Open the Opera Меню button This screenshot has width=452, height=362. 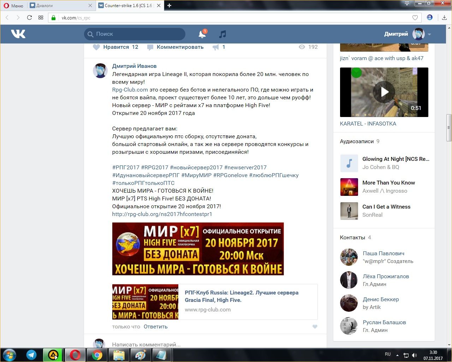pos(13,6)
